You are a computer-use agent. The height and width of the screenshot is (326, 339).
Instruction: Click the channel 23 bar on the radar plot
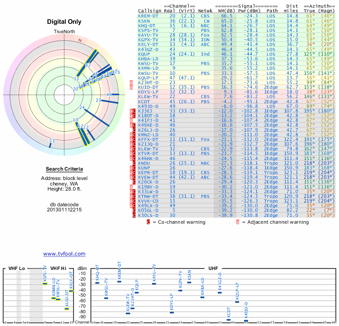110,101
